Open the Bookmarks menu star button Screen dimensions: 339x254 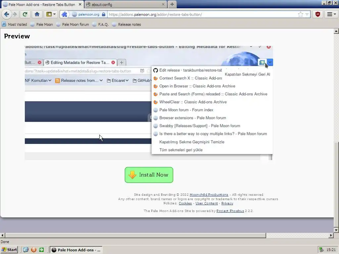click(49, 15)
